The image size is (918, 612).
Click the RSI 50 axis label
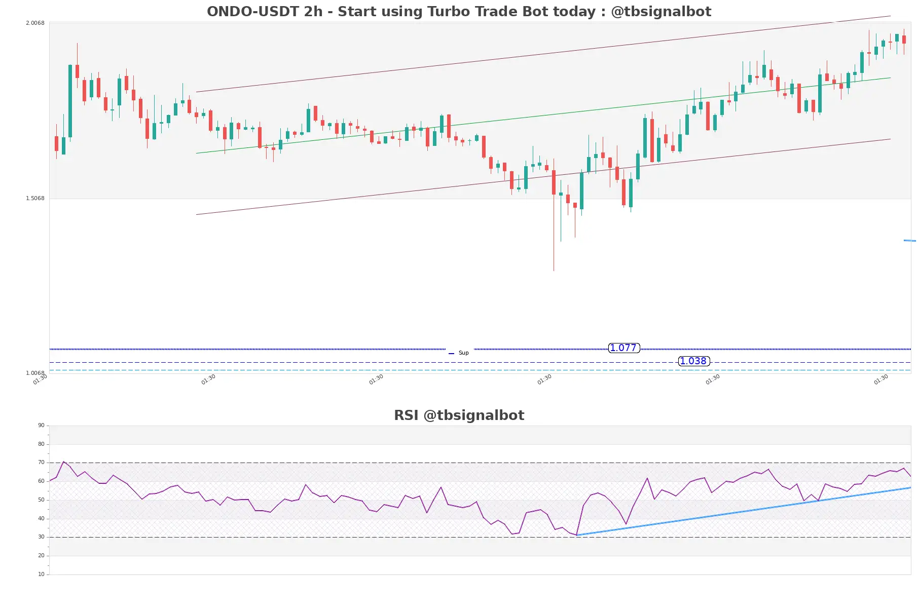click(41, 500)
